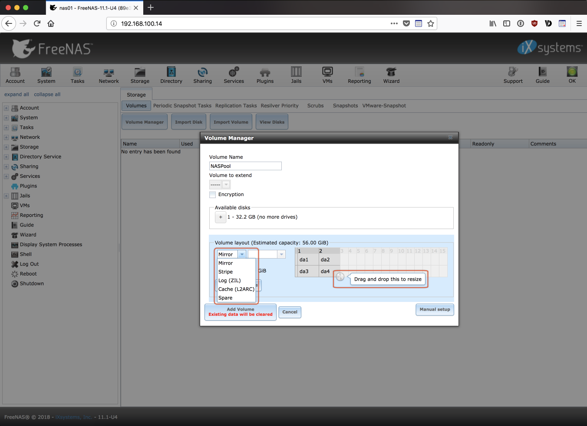The width and height of the screenshot is (587, 426).
Task: Choose Cache (L2ARC) in layout list
Action: (x=236, y=289)
